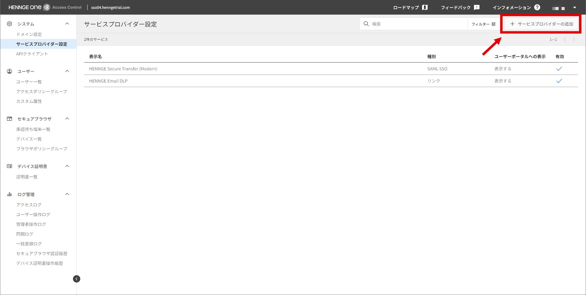Click the user avatar in the header
Viewport: 586px width, 295px height.
click(559, 8)
